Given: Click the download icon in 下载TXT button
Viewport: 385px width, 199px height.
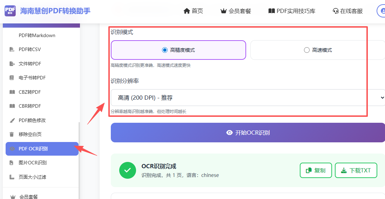Looking at the screenshot, I should (x=344, y=170).
